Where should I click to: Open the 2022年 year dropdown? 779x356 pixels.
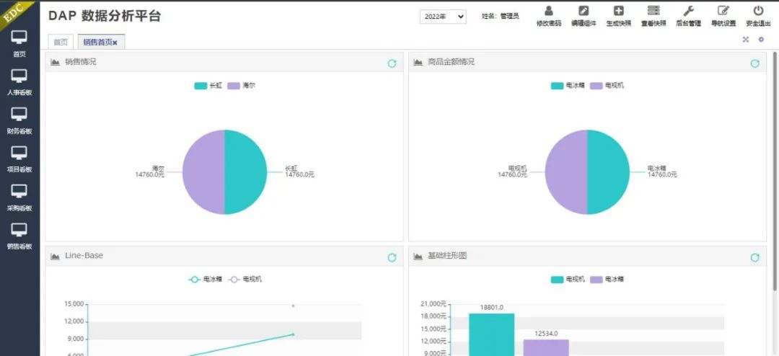coord(443,17)
